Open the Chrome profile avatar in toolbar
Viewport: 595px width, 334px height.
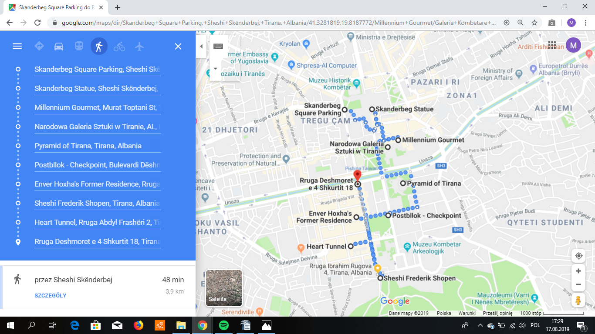point(571,23)
